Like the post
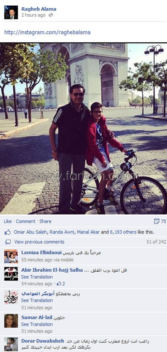This screenshot has height=352, width=167. [8, 221]
